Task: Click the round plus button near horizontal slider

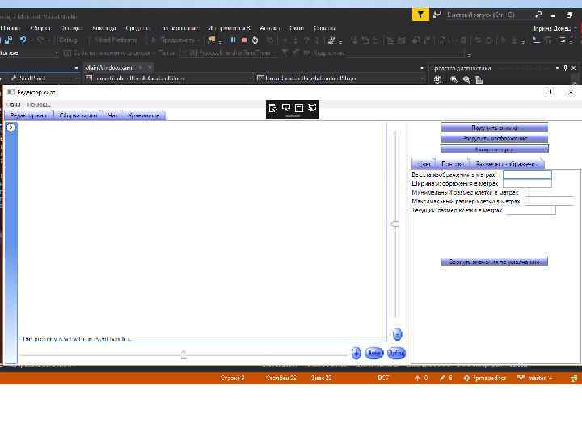Action: pyautogui.click(x=356, y=353)
